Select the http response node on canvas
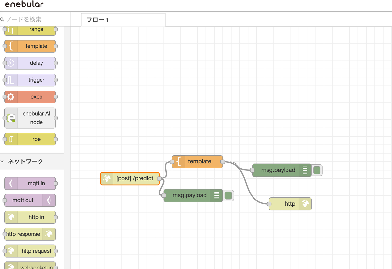The height and width of the screenshot is (269, 392). pyautogui.click(x=290, y=204)
